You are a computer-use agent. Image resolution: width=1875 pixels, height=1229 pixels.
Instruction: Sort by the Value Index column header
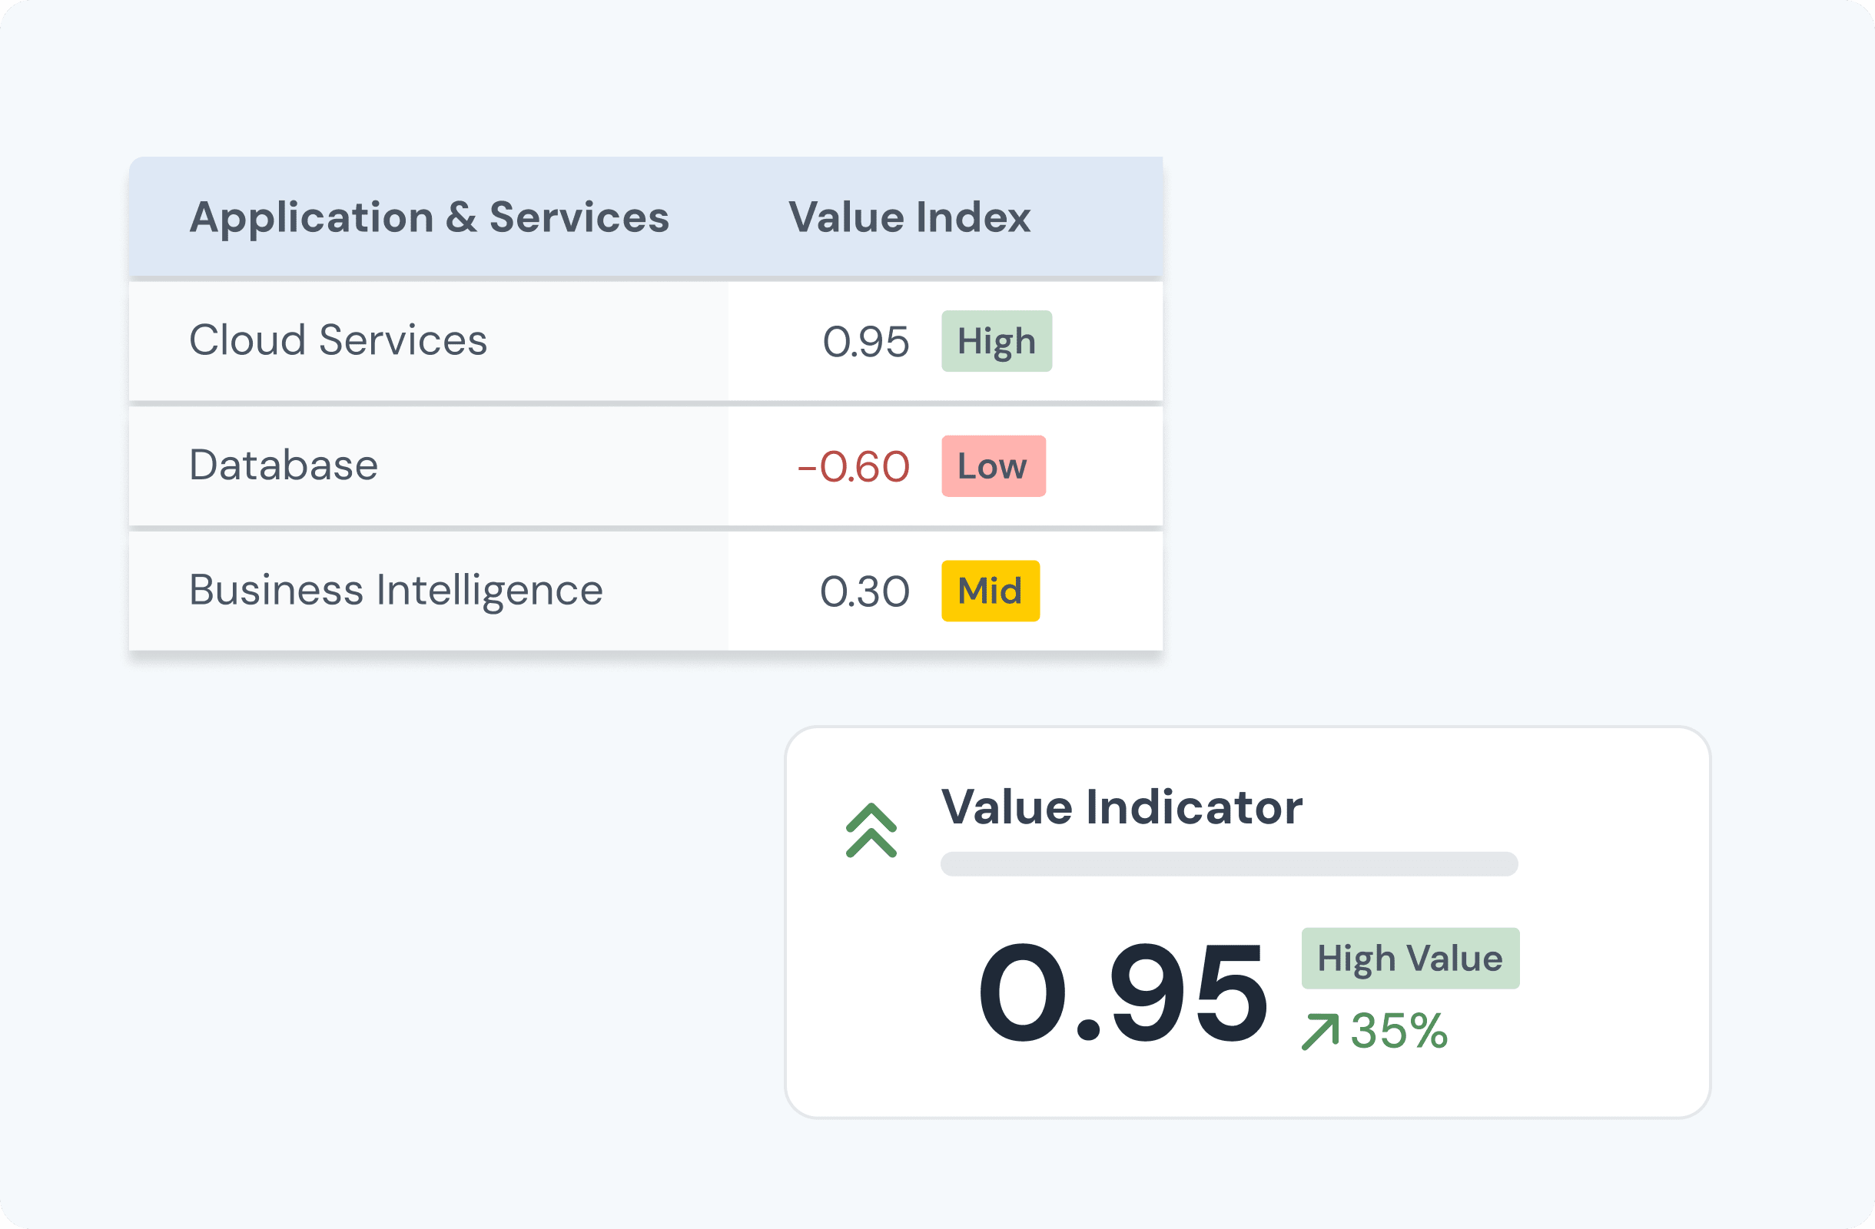pyautogui.click(x=909, y=217)
